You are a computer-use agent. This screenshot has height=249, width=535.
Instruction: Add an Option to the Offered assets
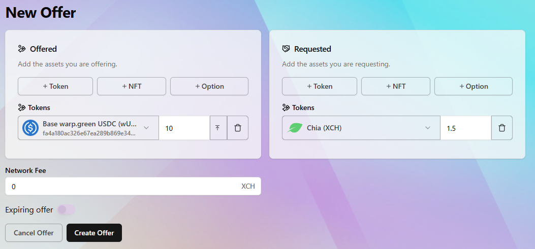coord(209,86)
